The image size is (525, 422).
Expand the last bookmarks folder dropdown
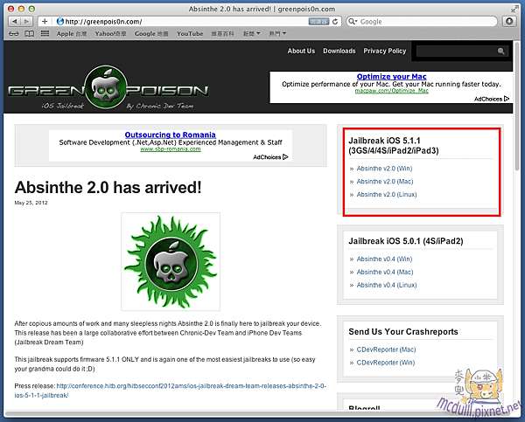coord(277,34)
